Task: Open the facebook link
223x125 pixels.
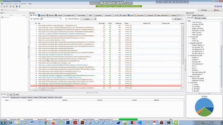Action: pyautogui.click(x=218, y=6)
